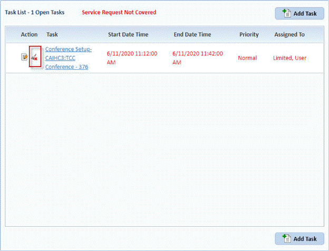Click the Task List - 1 Open Tasks title
329x251 pixels.
(38, 12)
